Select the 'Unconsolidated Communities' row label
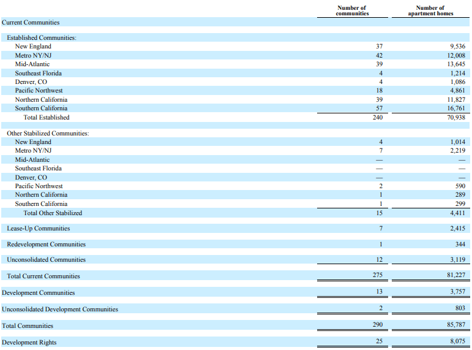Image resolution: width=472 pixels, height=350 pixels. tap(46, 259)
